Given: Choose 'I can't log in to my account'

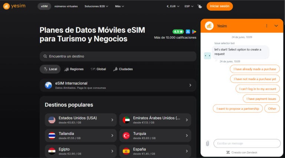Looking at the screenshot, I should click(x=258, y=89).
